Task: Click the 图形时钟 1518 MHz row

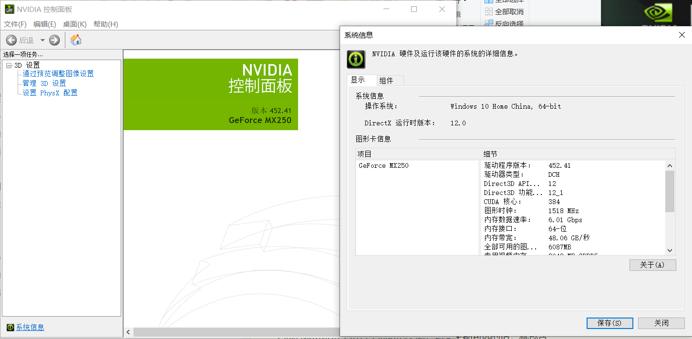Action: (x=574, y=211)
